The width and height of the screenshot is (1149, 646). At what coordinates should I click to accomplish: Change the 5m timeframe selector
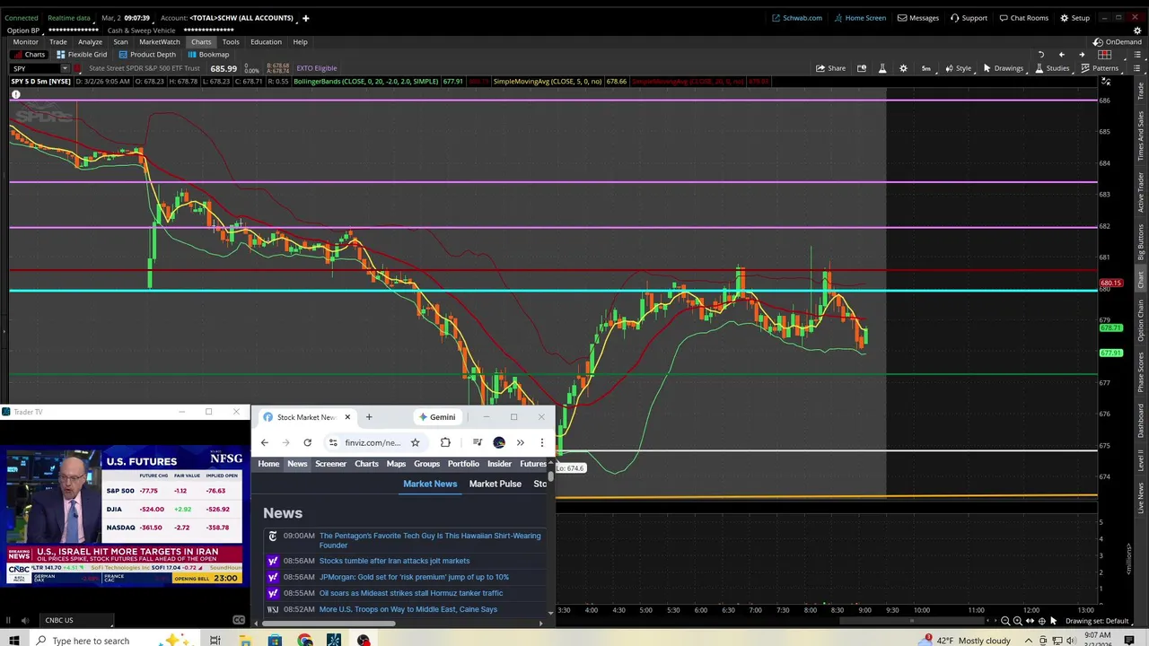coord(925,68)
